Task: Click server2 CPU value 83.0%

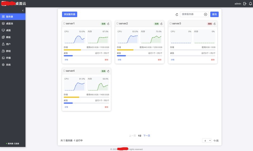Action: (x=135, y=32)
